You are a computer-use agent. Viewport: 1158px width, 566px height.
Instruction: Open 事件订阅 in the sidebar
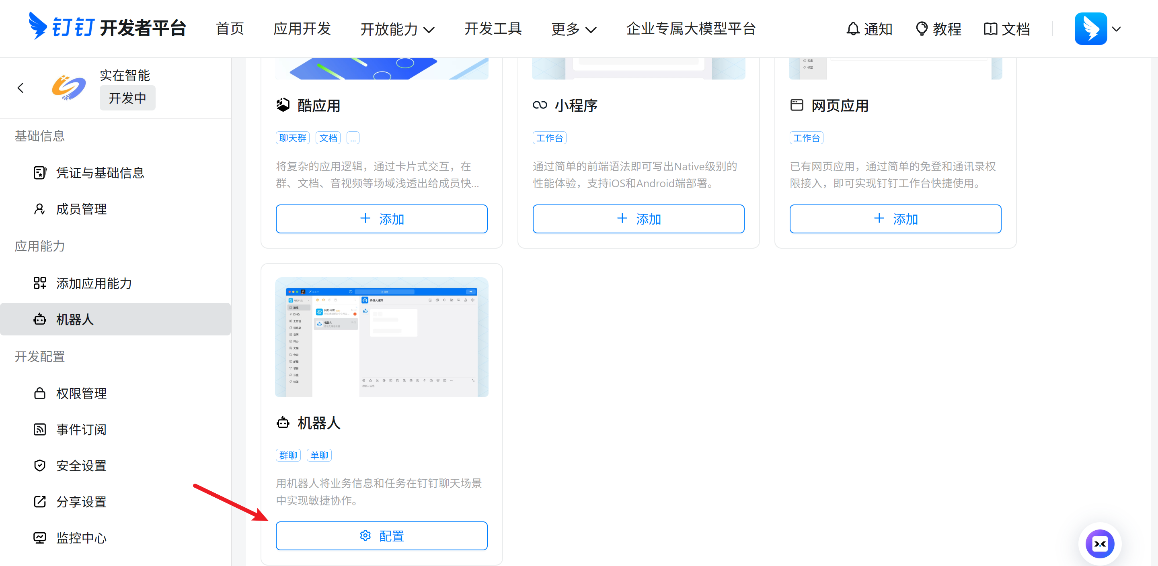pos(81,429)
